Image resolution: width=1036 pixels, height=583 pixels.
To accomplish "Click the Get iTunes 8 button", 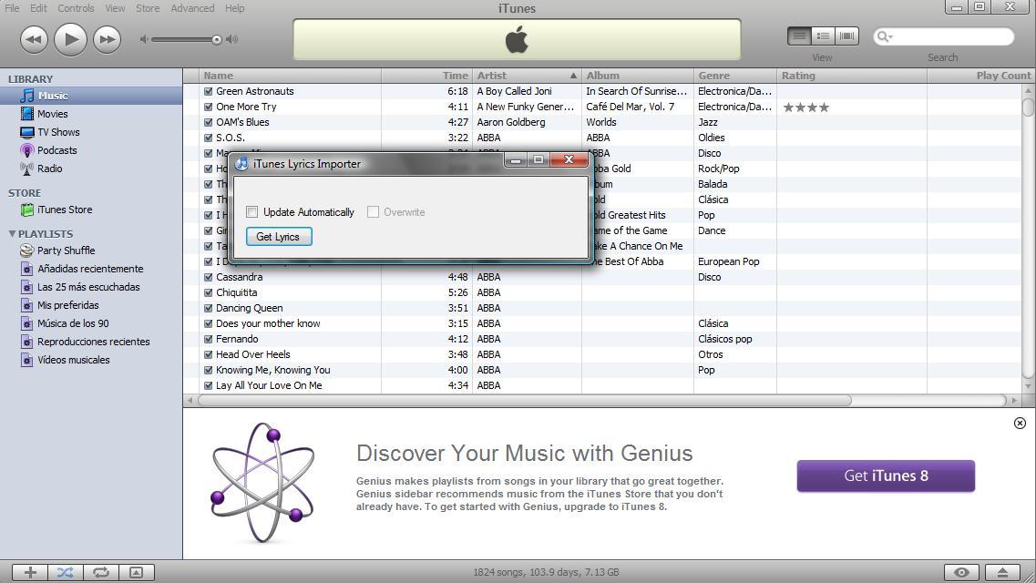I will 885,476.
